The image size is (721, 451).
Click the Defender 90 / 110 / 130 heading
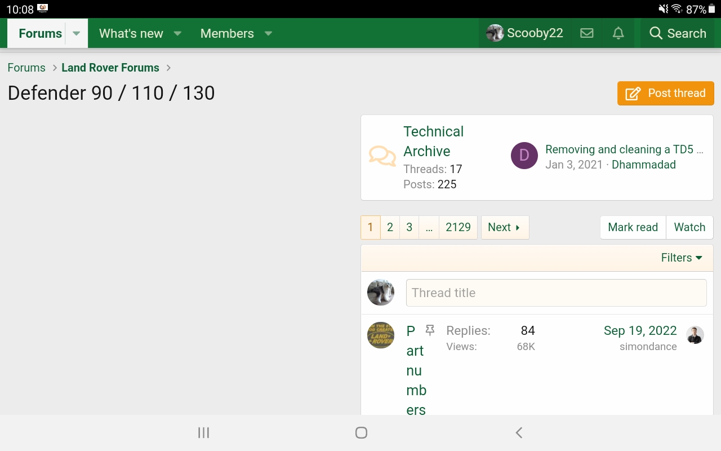[112, 93]
